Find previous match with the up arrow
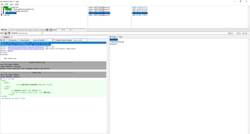The width and height of the screenshot is (250, 134). tap(9, 33)
